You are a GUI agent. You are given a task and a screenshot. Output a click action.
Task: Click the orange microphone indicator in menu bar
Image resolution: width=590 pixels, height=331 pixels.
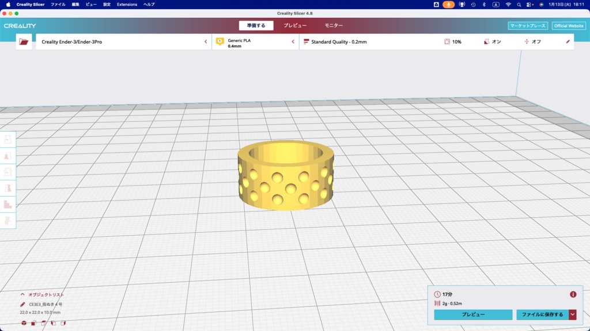448,5
